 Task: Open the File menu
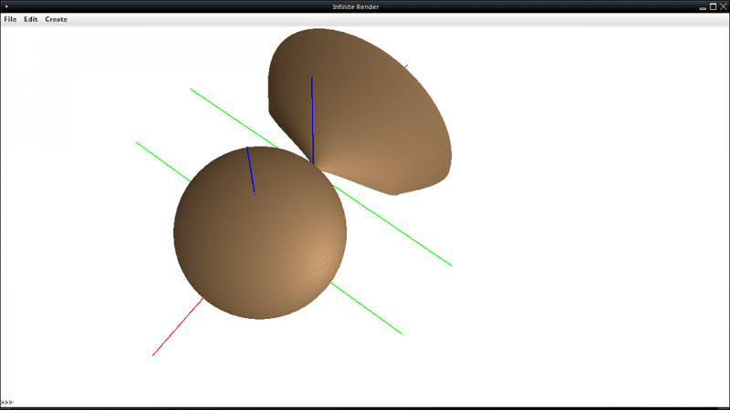[x=10, y=19]
